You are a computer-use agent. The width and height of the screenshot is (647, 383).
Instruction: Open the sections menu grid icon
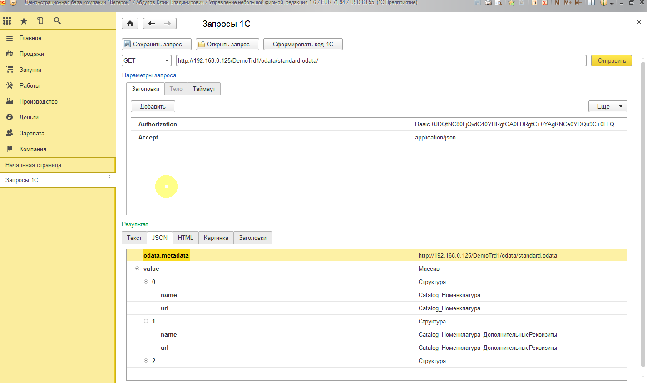7,21
